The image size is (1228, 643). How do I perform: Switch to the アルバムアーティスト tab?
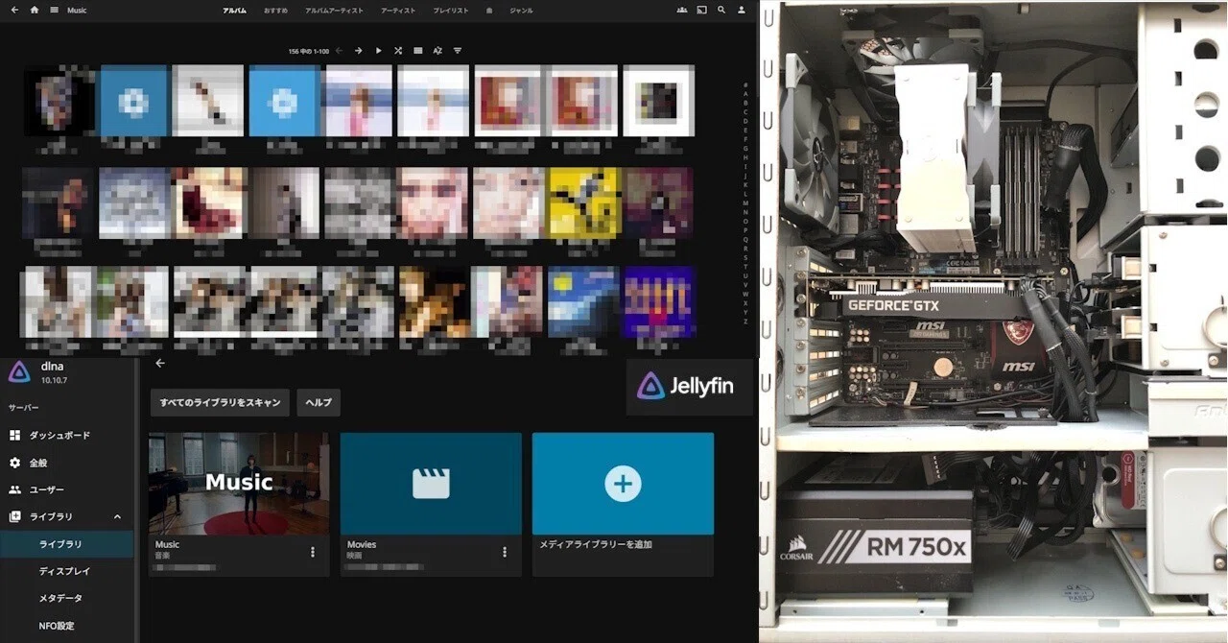coord(334,10)
